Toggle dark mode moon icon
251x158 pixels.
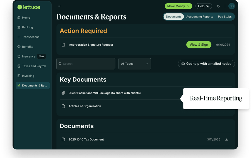(x=218, y=6)
